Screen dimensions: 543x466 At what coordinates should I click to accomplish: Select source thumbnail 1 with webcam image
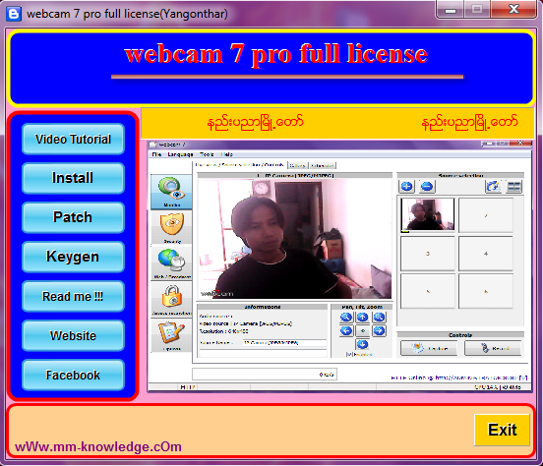[427, 214]
